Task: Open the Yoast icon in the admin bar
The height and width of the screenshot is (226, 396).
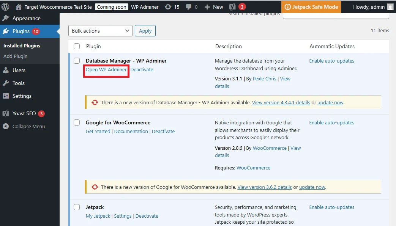Action: click(232, 7)
